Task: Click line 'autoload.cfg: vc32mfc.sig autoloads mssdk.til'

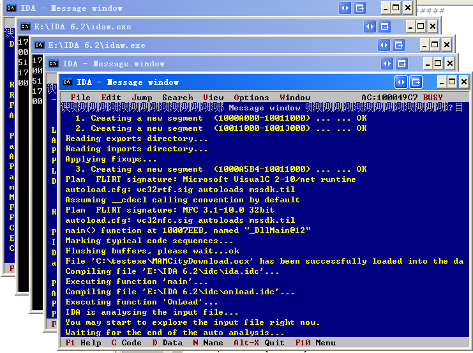Action: 180,220
